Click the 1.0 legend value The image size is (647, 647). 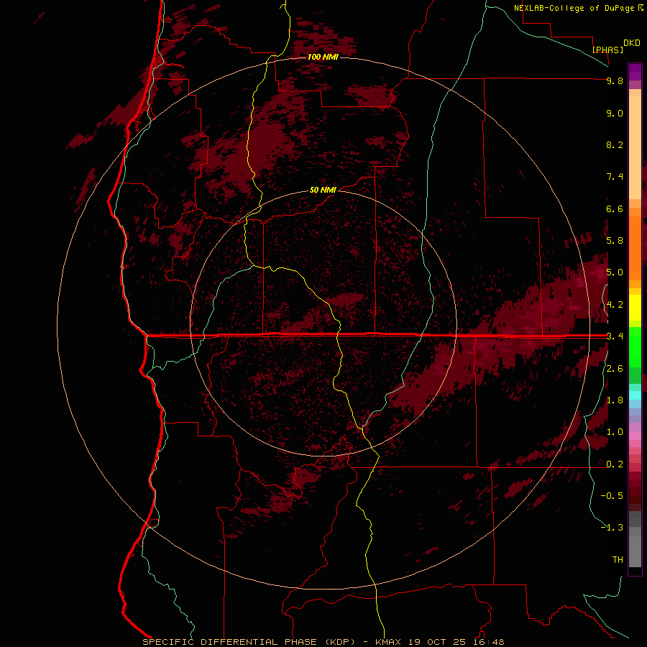(615, 432)
